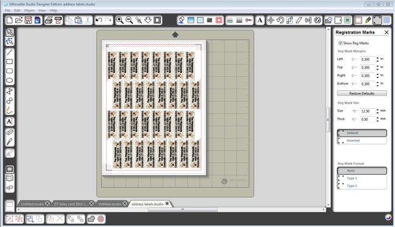The image size is (395, 227).
Task: Close the DT bday card 2014 tab
Action: [91, 204]
